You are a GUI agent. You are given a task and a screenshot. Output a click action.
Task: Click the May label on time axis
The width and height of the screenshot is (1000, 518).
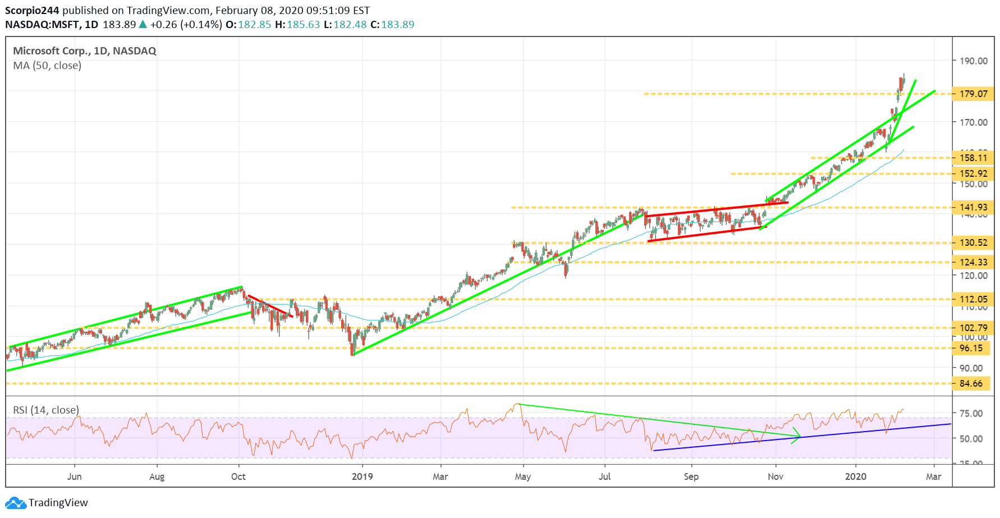tap(523, 476)
